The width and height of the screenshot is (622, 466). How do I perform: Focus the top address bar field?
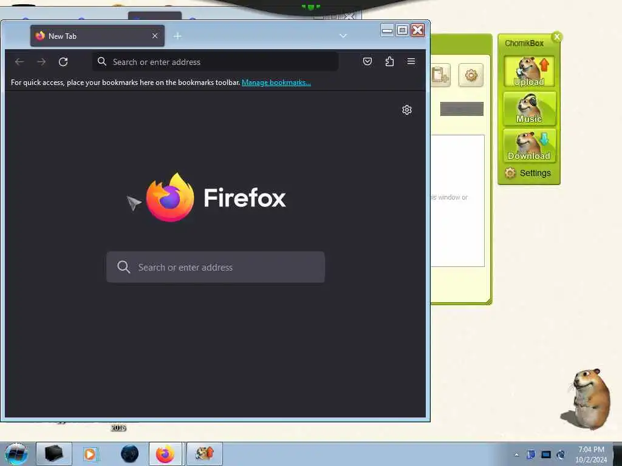pyautogui.click(x=216, y=62)
